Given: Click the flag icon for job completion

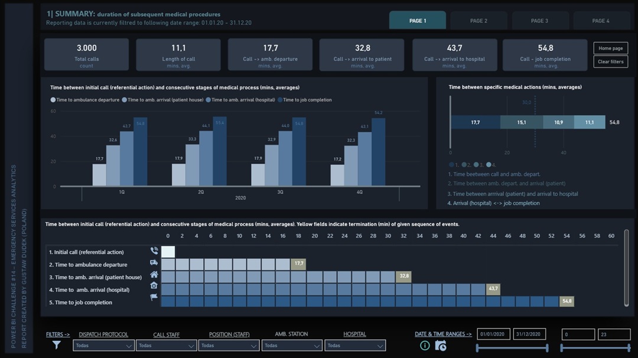Looking at the screenshot, I should point(154,298).
